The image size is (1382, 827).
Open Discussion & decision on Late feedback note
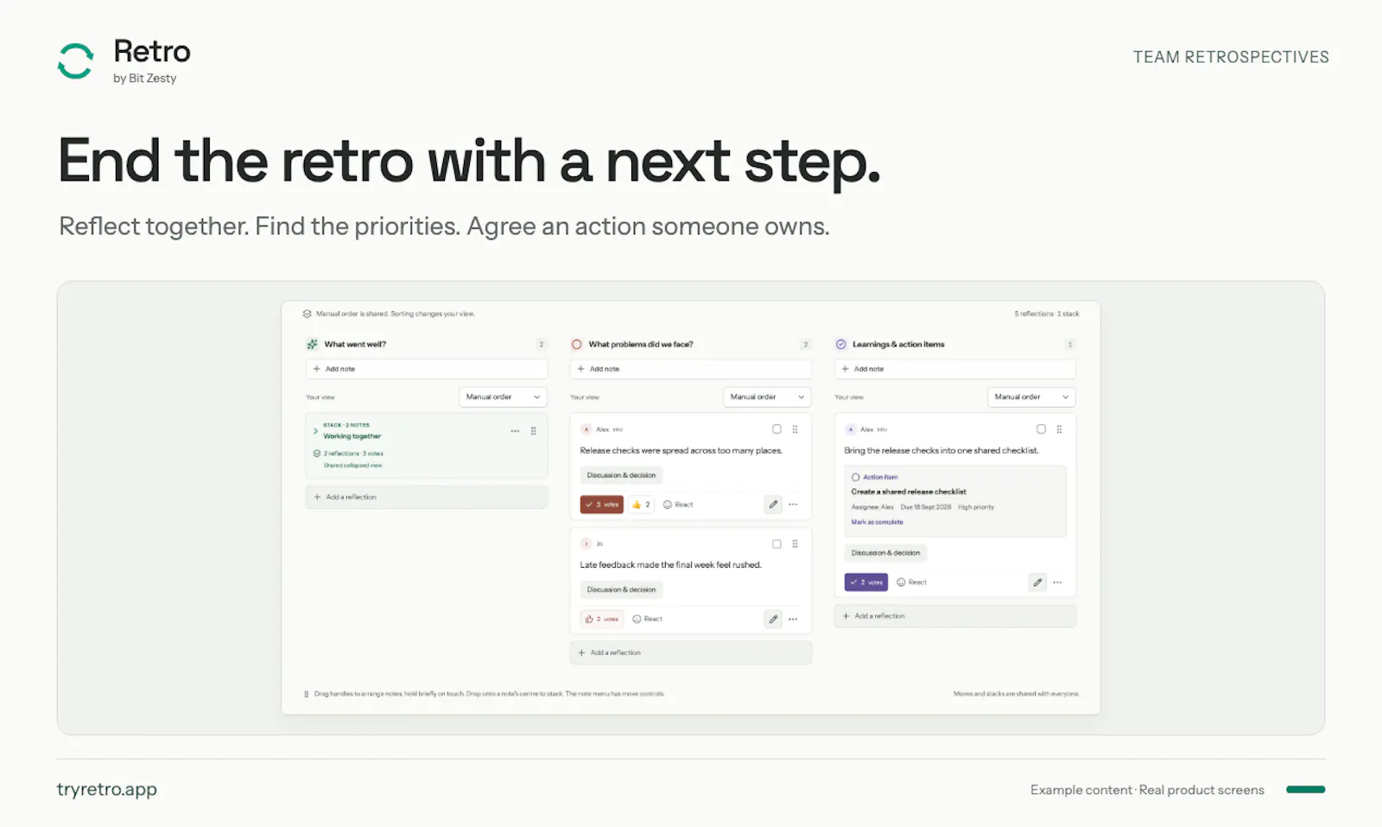pos(621,589)
